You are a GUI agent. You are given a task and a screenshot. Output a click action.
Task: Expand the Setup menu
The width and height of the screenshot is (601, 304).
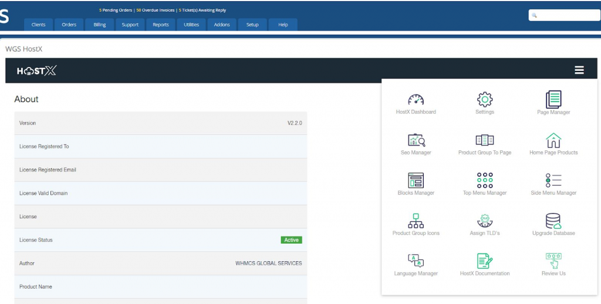(252, 25)
